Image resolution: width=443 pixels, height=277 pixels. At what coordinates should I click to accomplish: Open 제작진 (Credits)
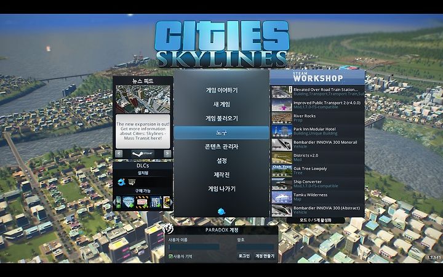click(221, 175)
